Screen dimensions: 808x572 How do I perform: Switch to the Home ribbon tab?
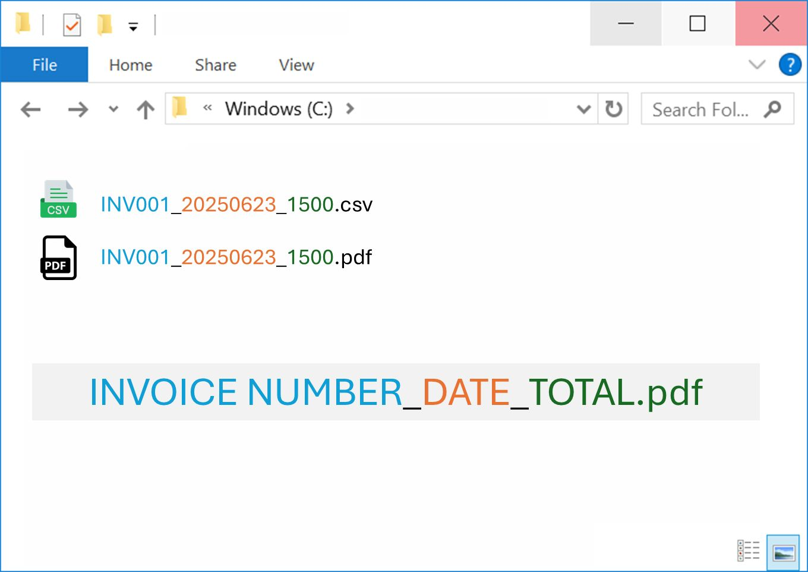131,65
